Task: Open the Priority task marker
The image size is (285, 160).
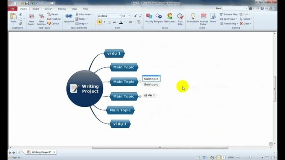Action: (149, 19)
